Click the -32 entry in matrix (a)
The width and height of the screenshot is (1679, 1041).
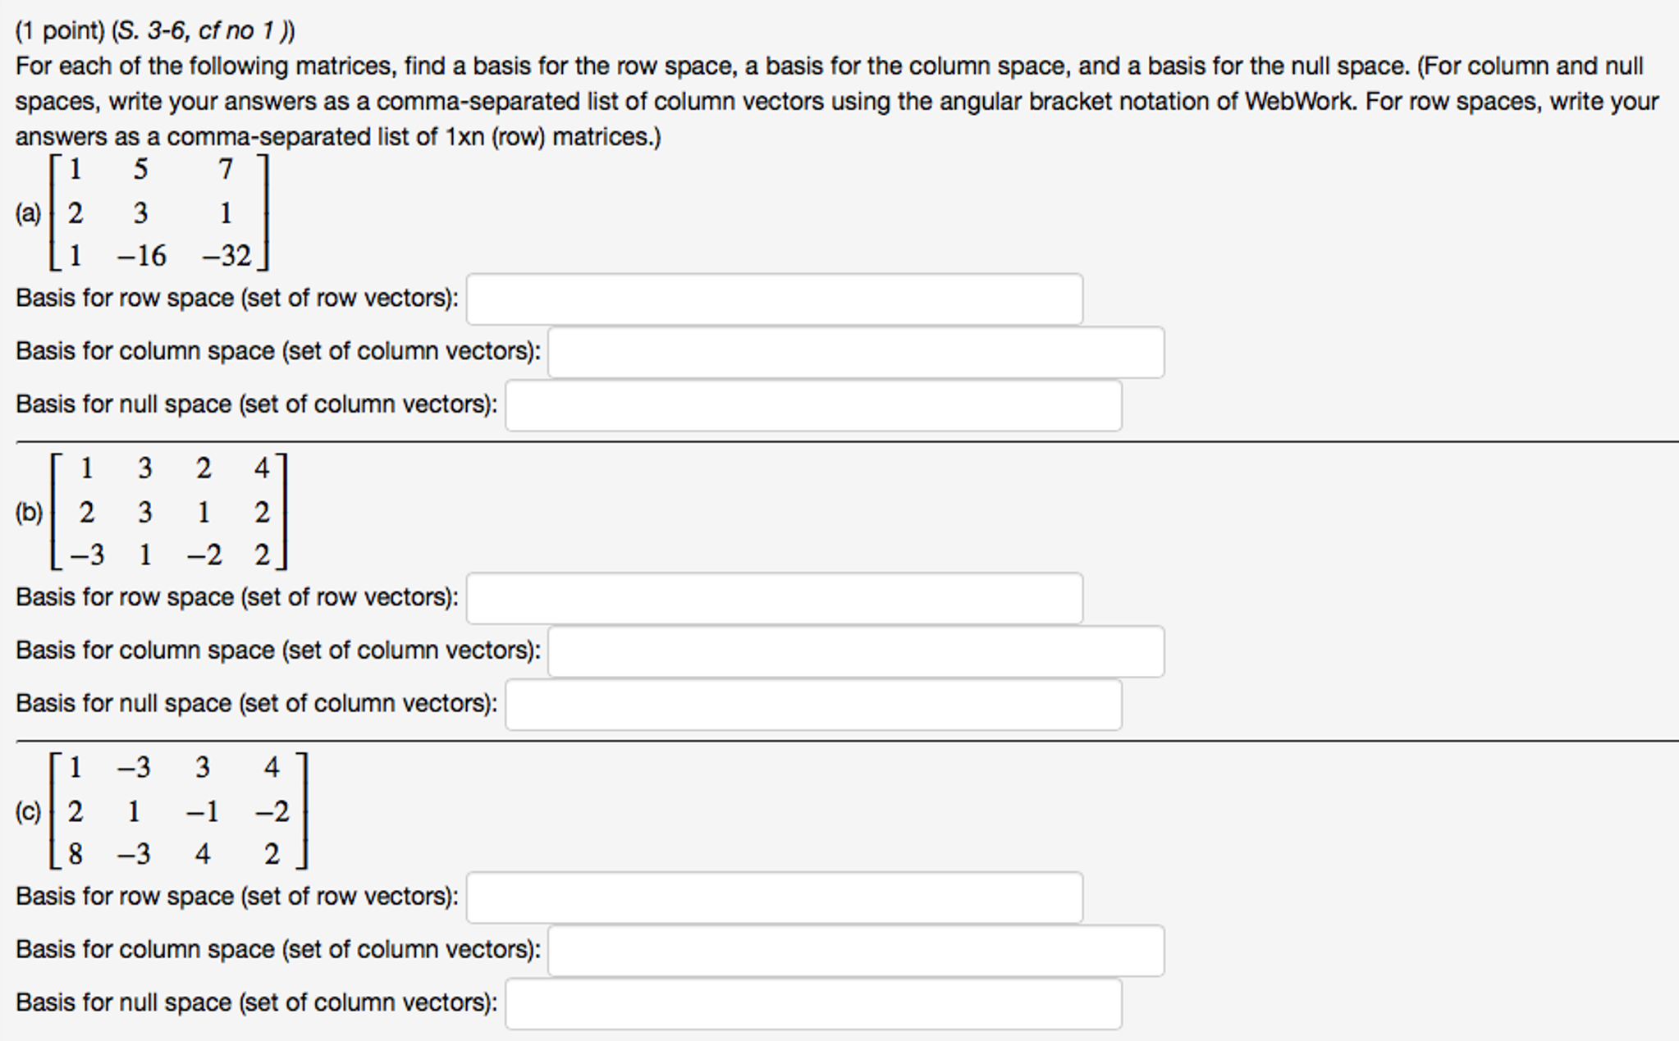point(226,256)
